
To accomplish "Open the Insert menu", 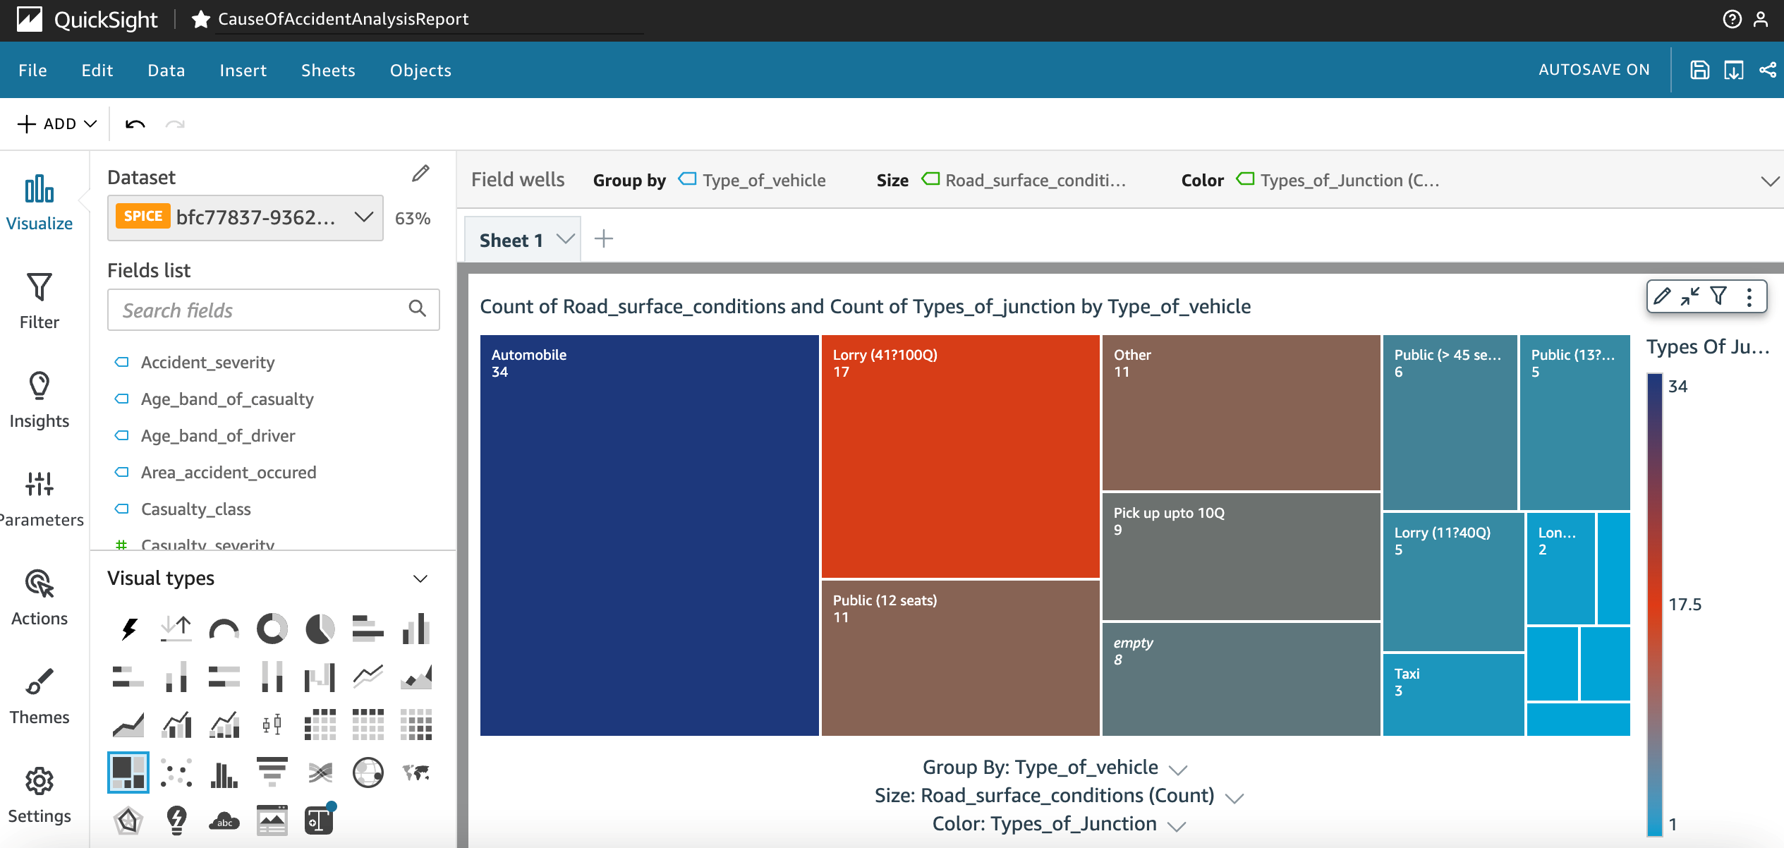I will tap(243, 71).
